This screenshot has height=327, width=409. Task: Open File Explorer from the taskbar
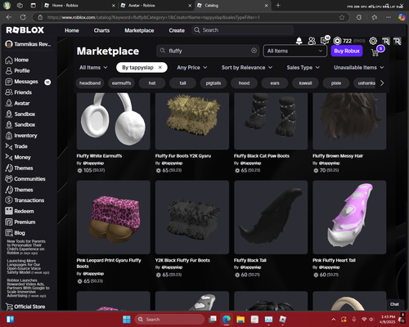(240, 320)
